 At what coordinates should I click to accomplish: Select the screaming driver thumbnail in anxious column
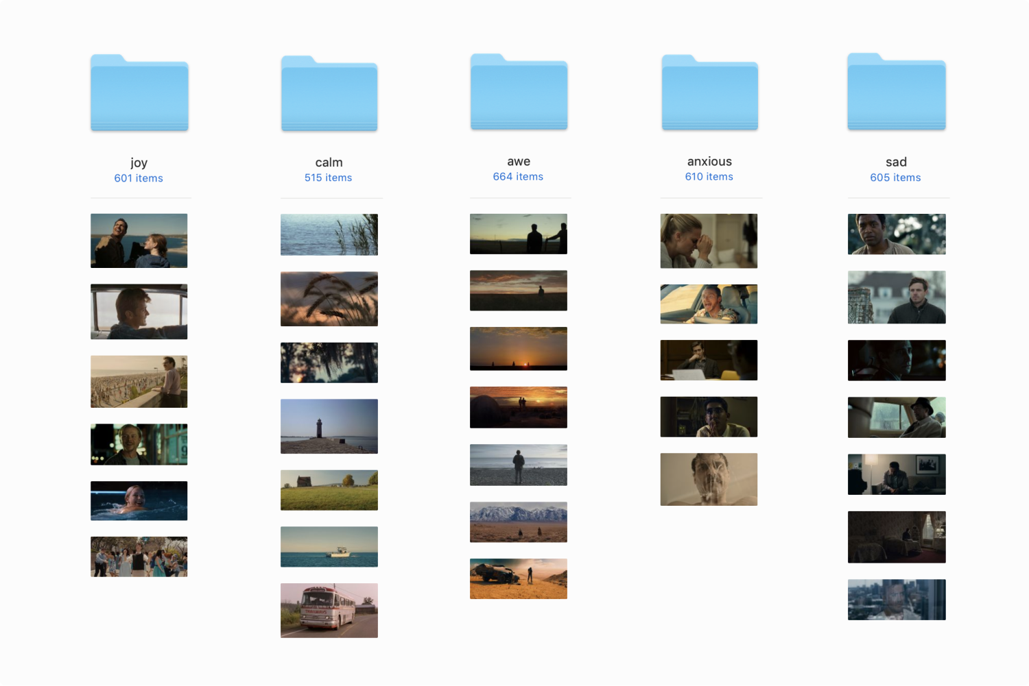point(709,304)
